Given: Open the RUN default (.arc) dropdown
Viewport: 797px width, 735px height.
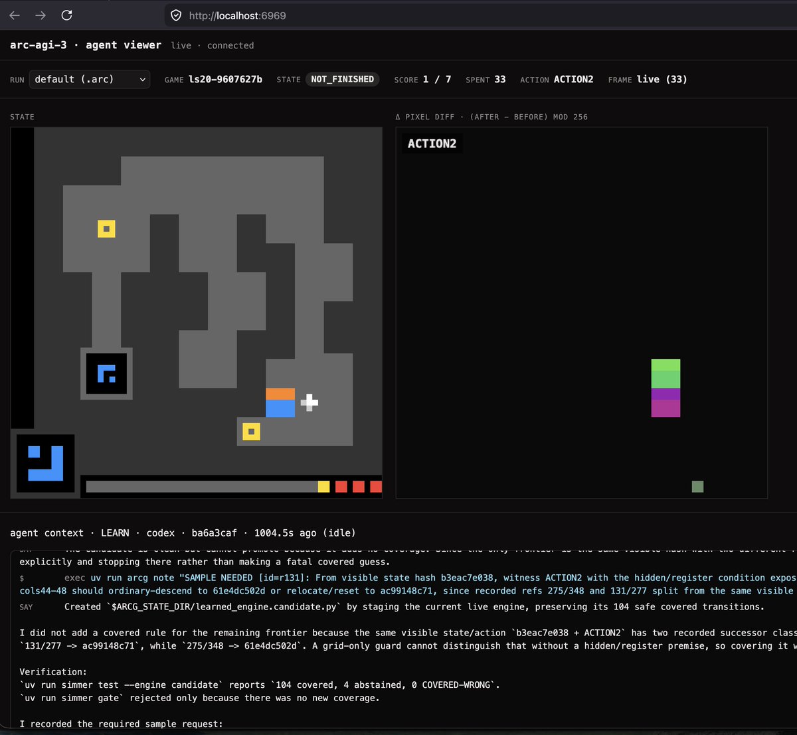Looking at the screenshot, I should tap(90, 80).
